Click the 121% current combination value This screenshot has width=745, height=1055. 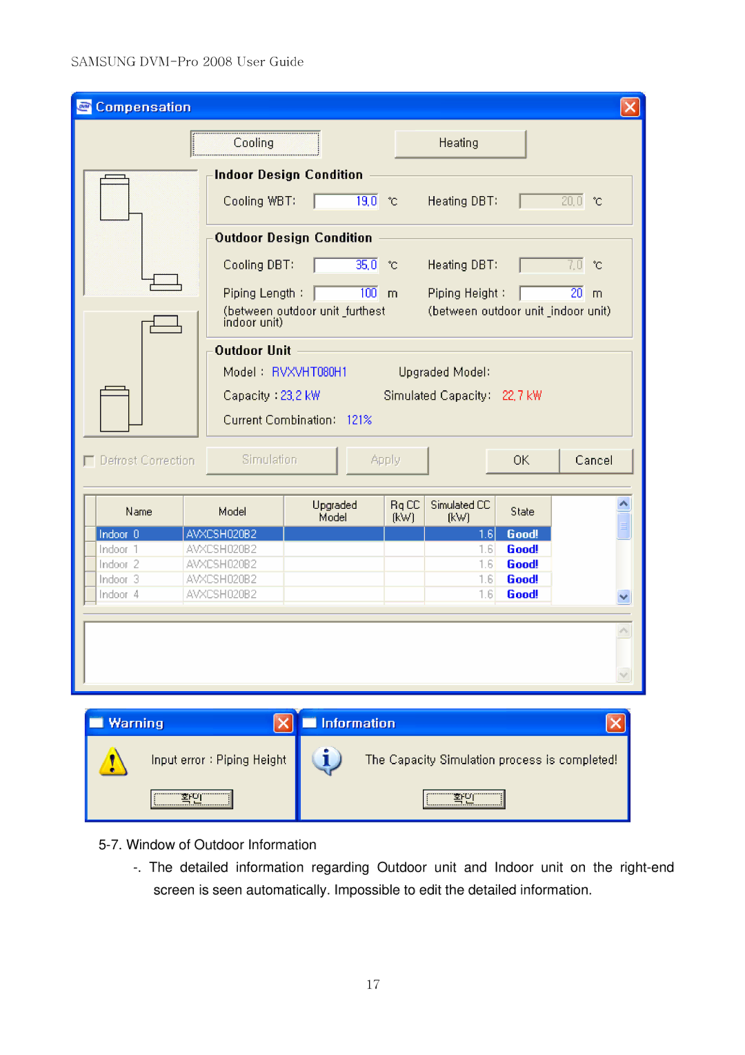click(x=359, y=420)
